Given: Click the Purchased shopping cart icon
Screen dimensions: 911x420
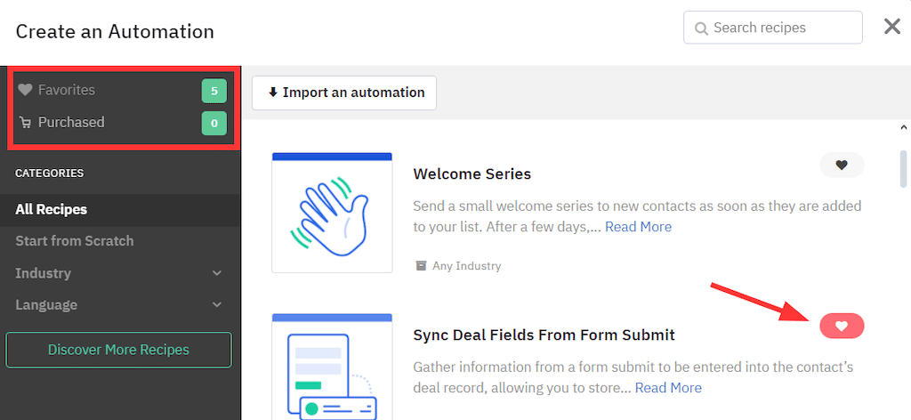Looking at the screenshot, I should pyautogui.click(x=25, y=123).
